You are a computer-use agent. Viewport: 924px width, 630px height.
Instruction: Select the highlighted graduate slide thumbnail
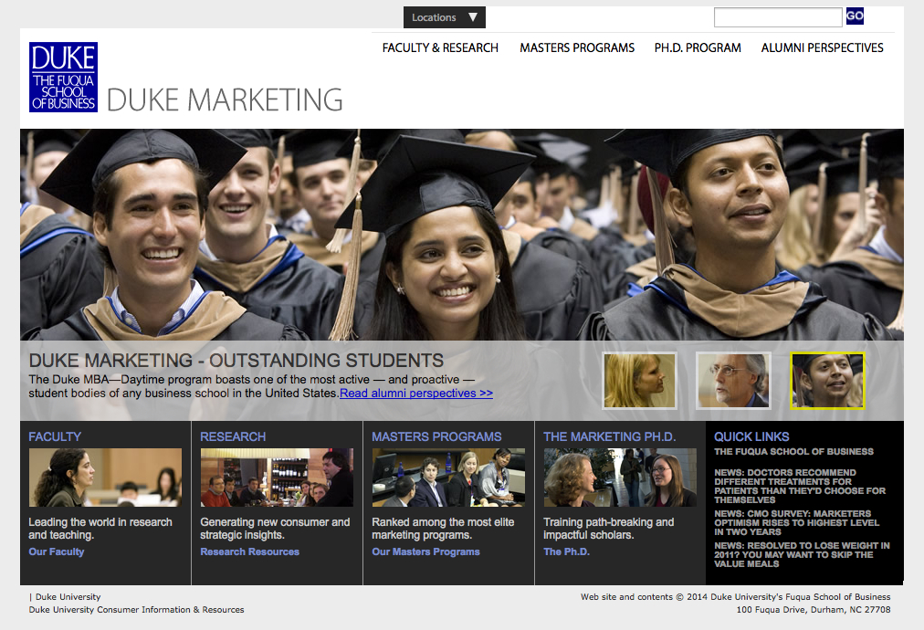click(827, 381)
